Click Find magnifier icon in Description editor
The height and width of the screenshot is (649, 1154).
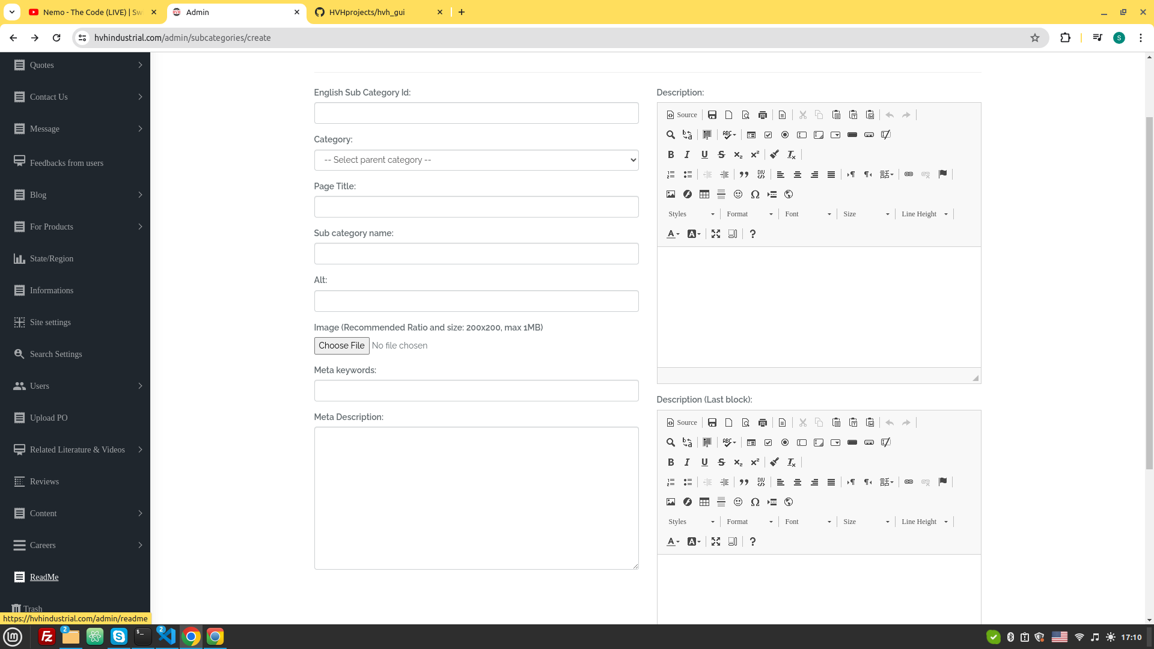(x=671, y=135)
